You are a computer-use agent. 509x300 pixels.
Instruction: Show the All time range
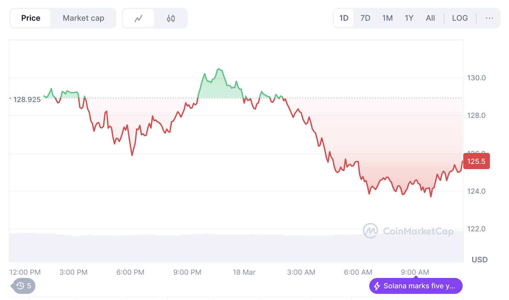[430, 18]
